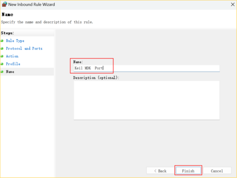Image resolution: width=237 pixels, height=178 pixels.
Task: Navigate to the Profile step
Action: (x=13, y=64)
